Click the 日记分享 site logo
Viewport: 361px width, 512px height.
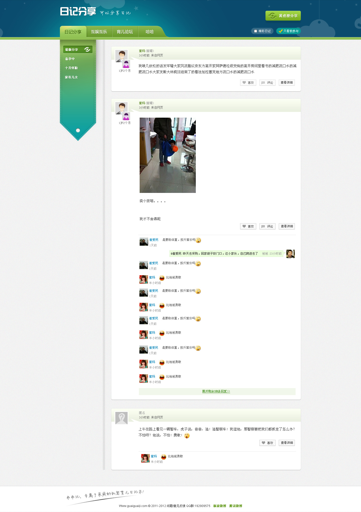[78, 12]
